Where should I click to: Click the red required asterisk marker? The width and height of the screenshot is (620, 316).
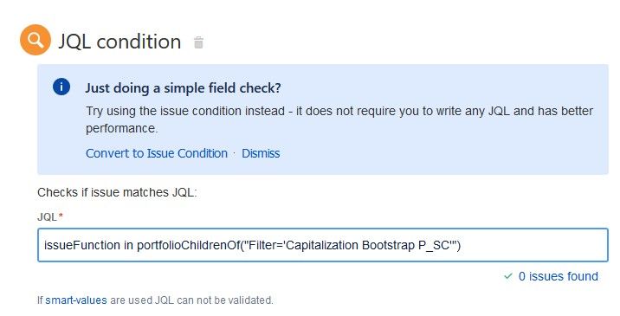point(61,216)
